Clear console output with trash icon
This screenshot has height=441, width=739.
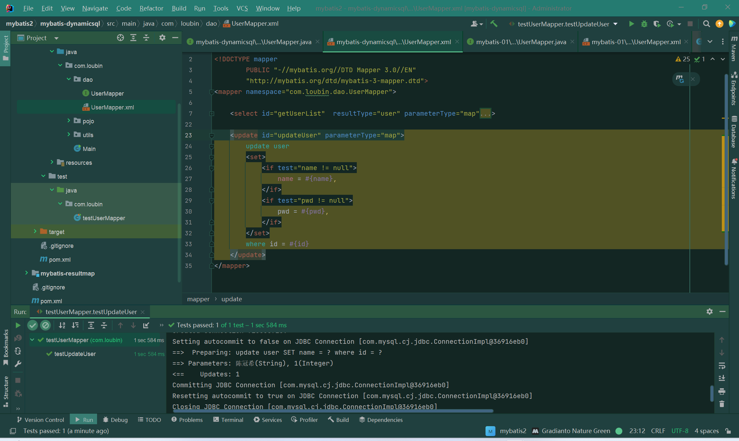pos(722,404)
